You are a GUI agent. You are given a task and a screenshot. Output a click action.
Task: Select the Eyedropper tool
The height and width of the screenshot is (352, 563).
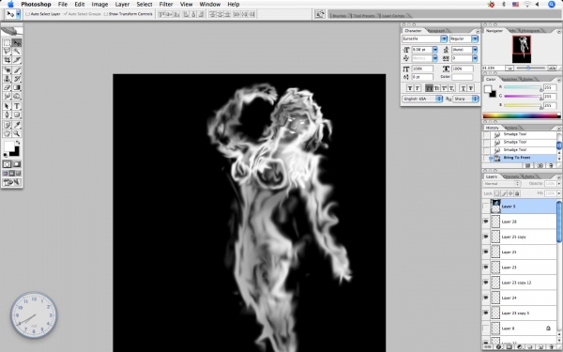[17, 125]
